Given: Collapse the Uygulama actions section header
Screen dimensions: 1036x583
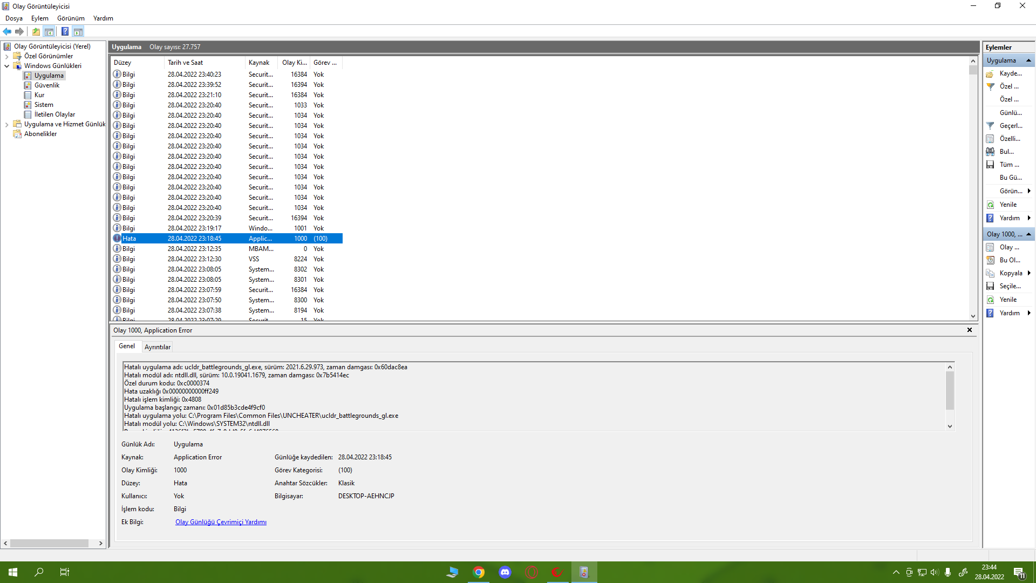Looking at the screenshot, I should tap(1028, 60).
